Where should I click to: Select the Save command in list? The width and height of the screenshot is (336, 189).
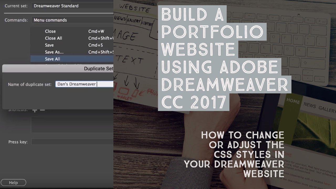72,45
